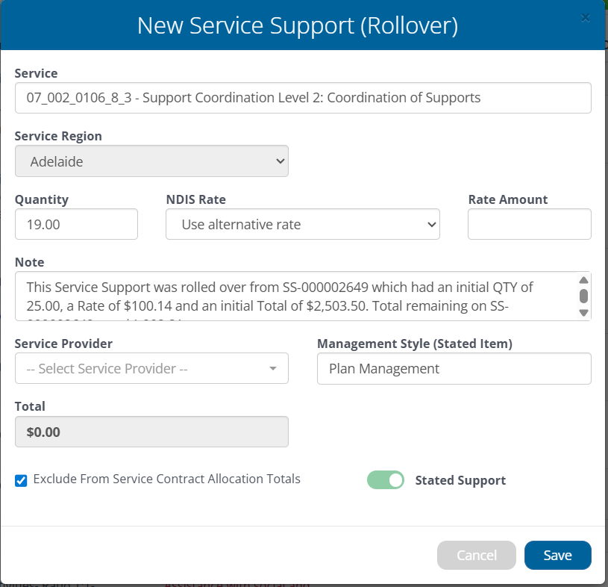Save the new service support
Viewport: 608px width, 587px height.
point(557,555)
